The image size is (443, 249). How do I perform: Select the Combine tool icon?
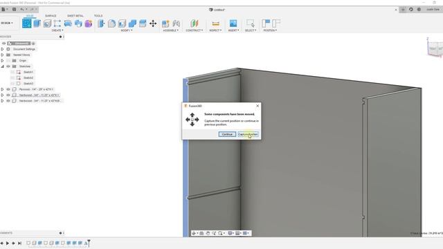pyautogui.click(x=132, y=24)
